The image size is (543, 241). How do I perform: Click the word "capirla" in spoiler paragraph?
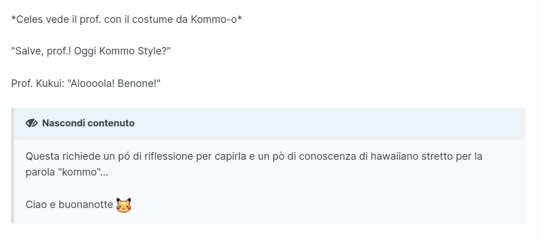(x=231, y=156)
